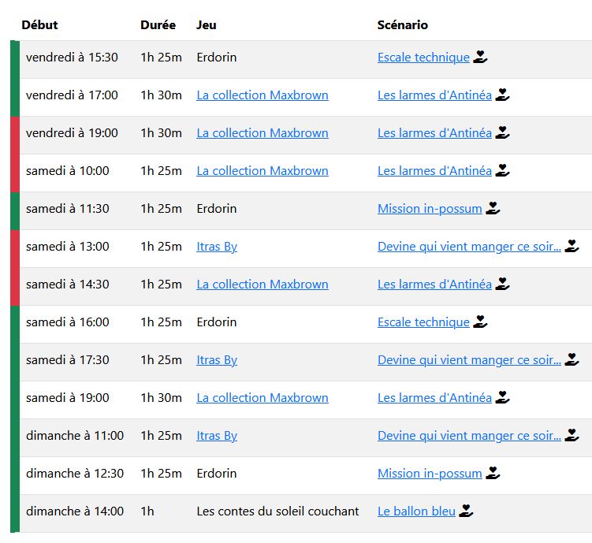The image size is (592, 543).
Task: Open Escale technique scenario on vendredi 15:30
Action: coord(423,58)
